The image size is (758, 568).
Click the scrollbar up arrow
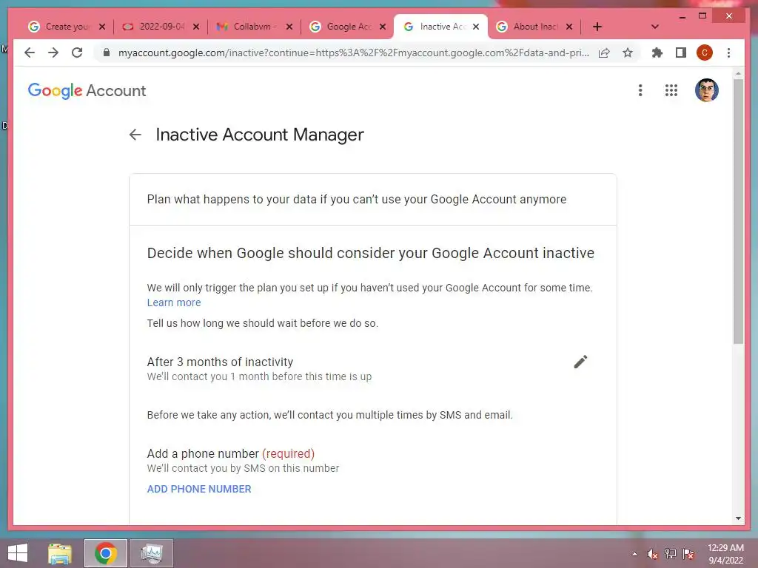(x=738, y=74)
